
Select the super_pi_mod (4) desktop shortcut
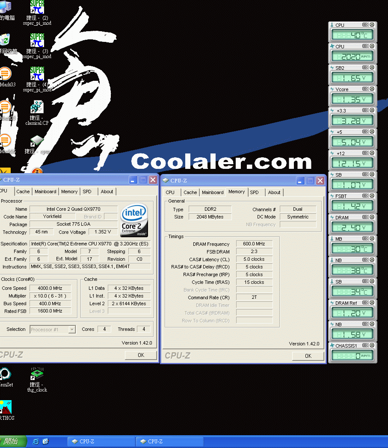pos(37,79)
